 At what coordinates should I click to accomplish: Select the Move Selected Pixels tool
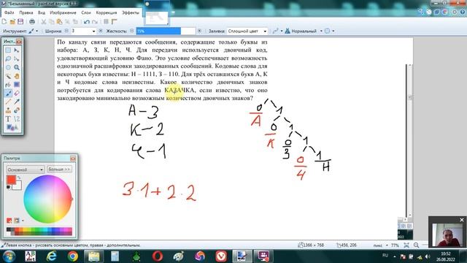[x=17, y=50]
